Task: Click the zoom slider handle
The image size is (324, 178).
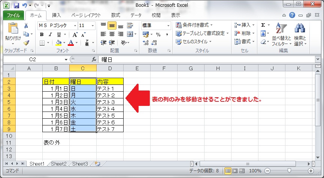Action: (x=289, y=171)
